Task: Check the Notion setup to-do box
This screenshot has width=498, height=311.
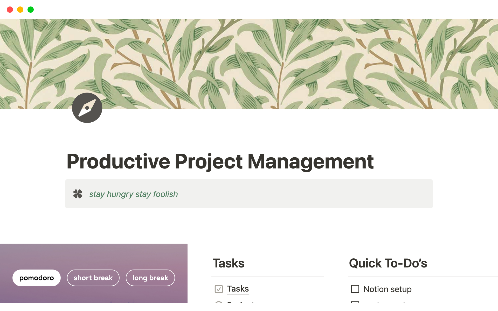Action: point(355,289)
